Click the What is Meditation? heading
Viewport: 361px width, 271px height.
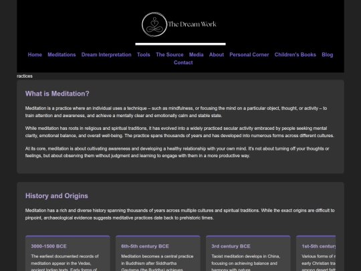pos(57,94)
